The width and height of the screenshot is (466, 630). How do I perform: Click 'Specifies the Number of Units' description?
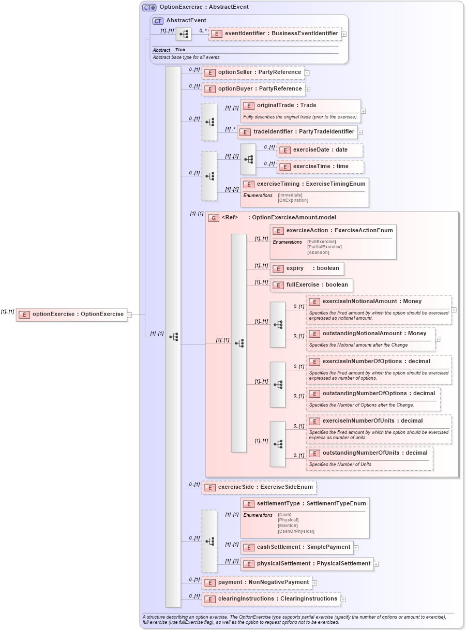340,464
